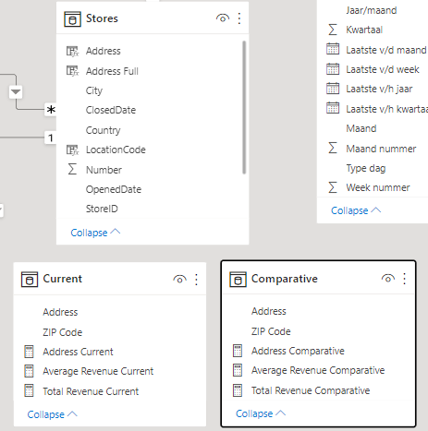This screenshot has height=431, width=428.
Task: Select the Jaar/maand field
Action: coord(372,10)
